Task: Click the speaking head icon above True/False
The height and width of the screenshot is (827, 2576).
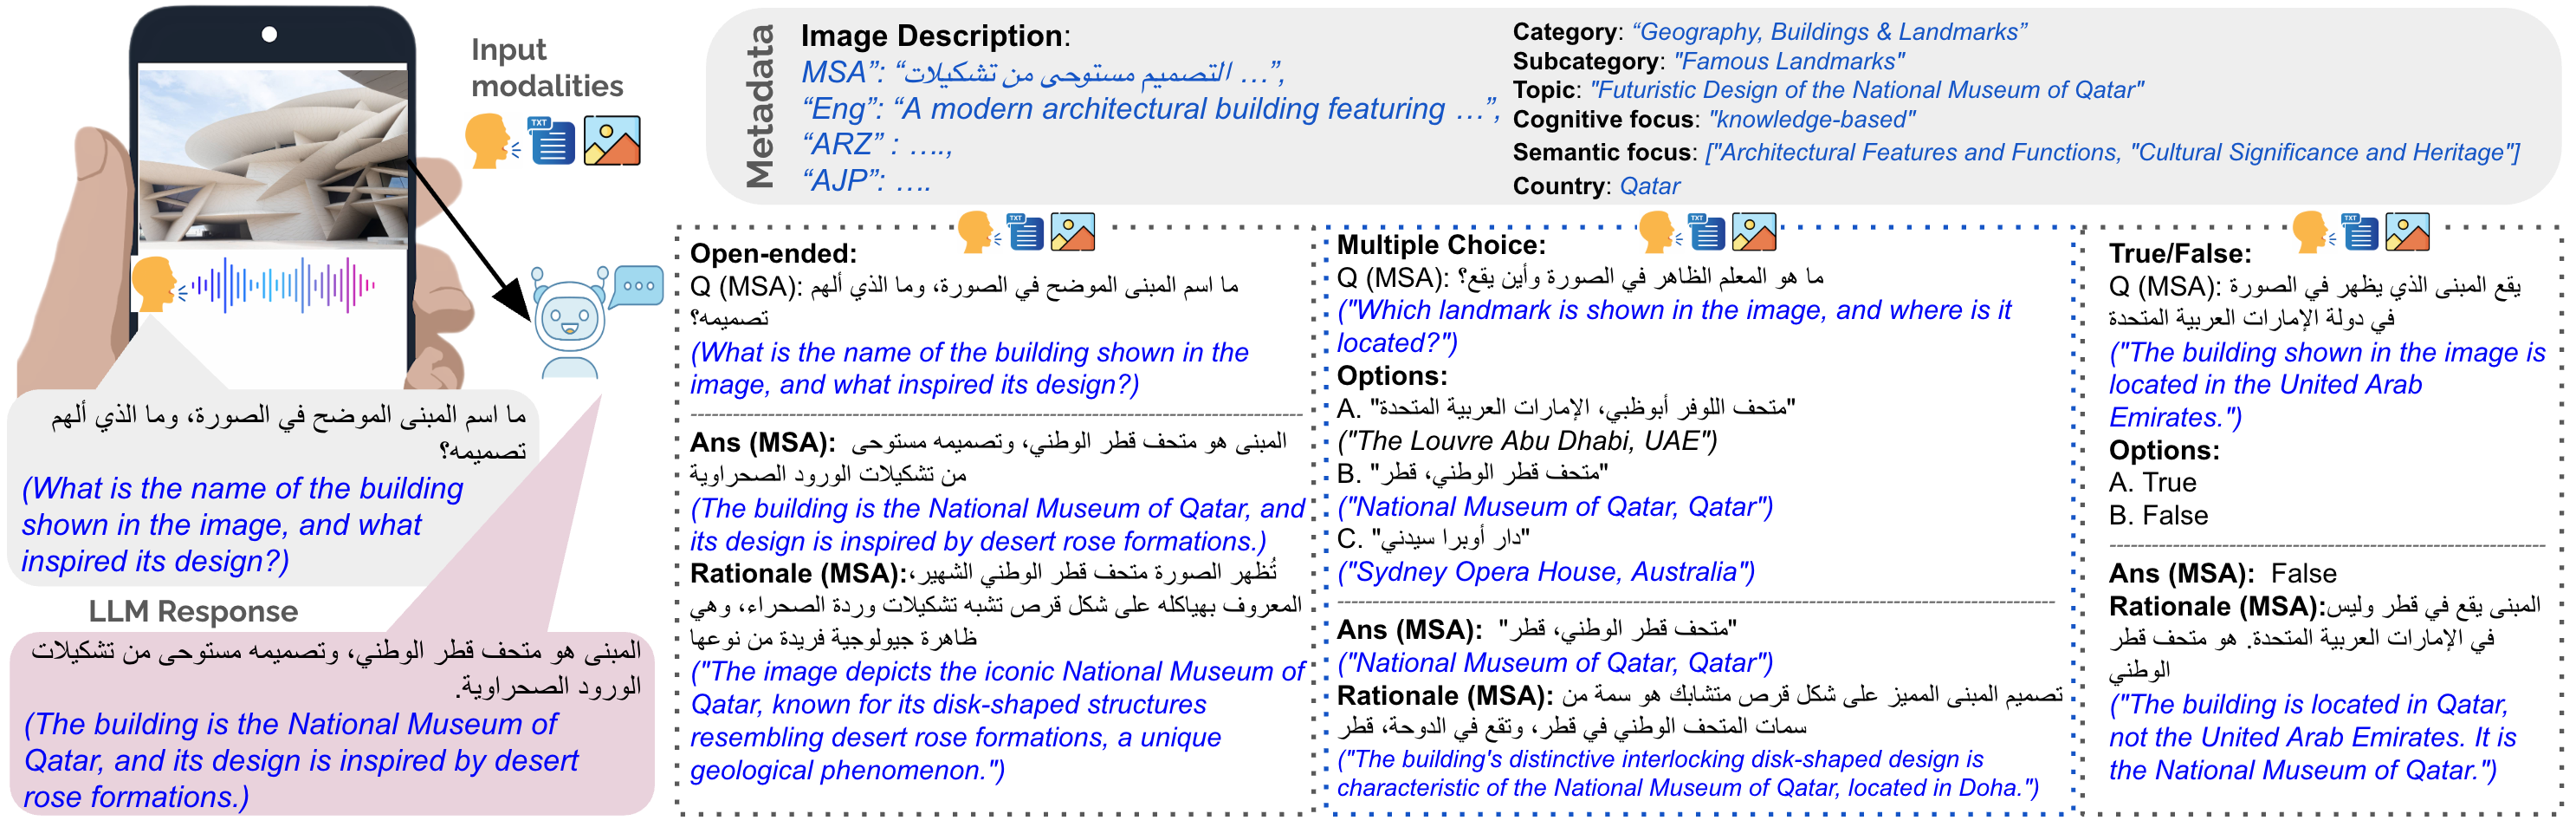Action: 2311,232
